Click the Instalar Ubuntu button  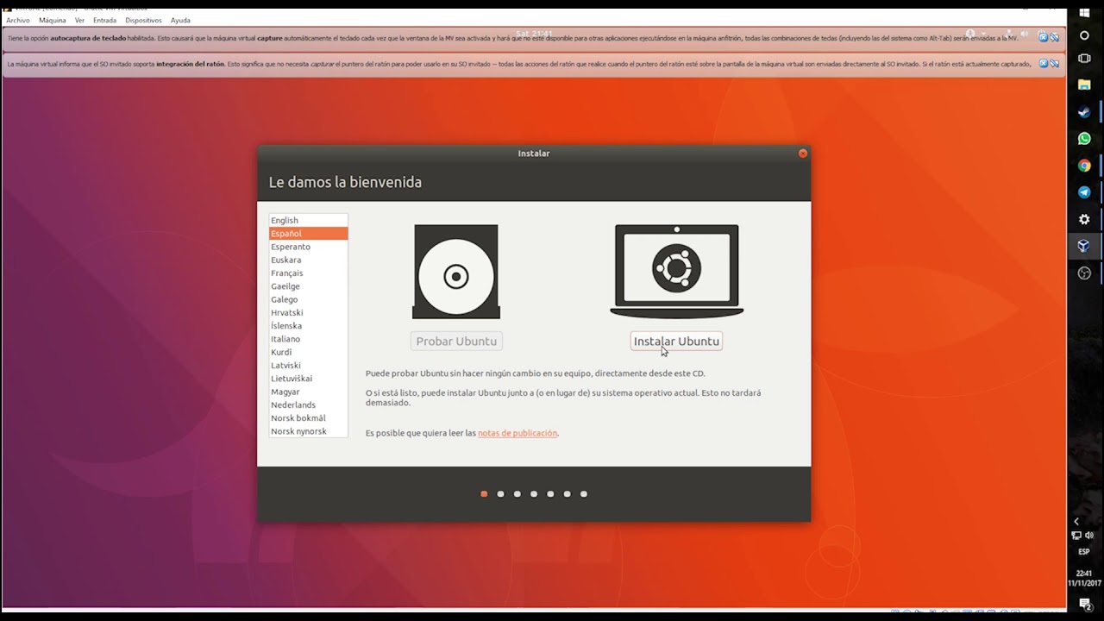(676, 342)
